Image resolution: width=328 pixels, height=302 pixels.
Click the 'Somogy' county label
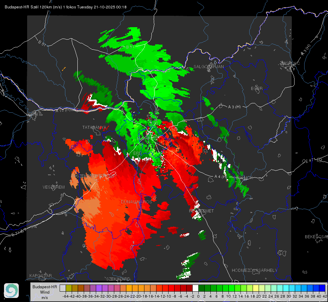[67, 248]
